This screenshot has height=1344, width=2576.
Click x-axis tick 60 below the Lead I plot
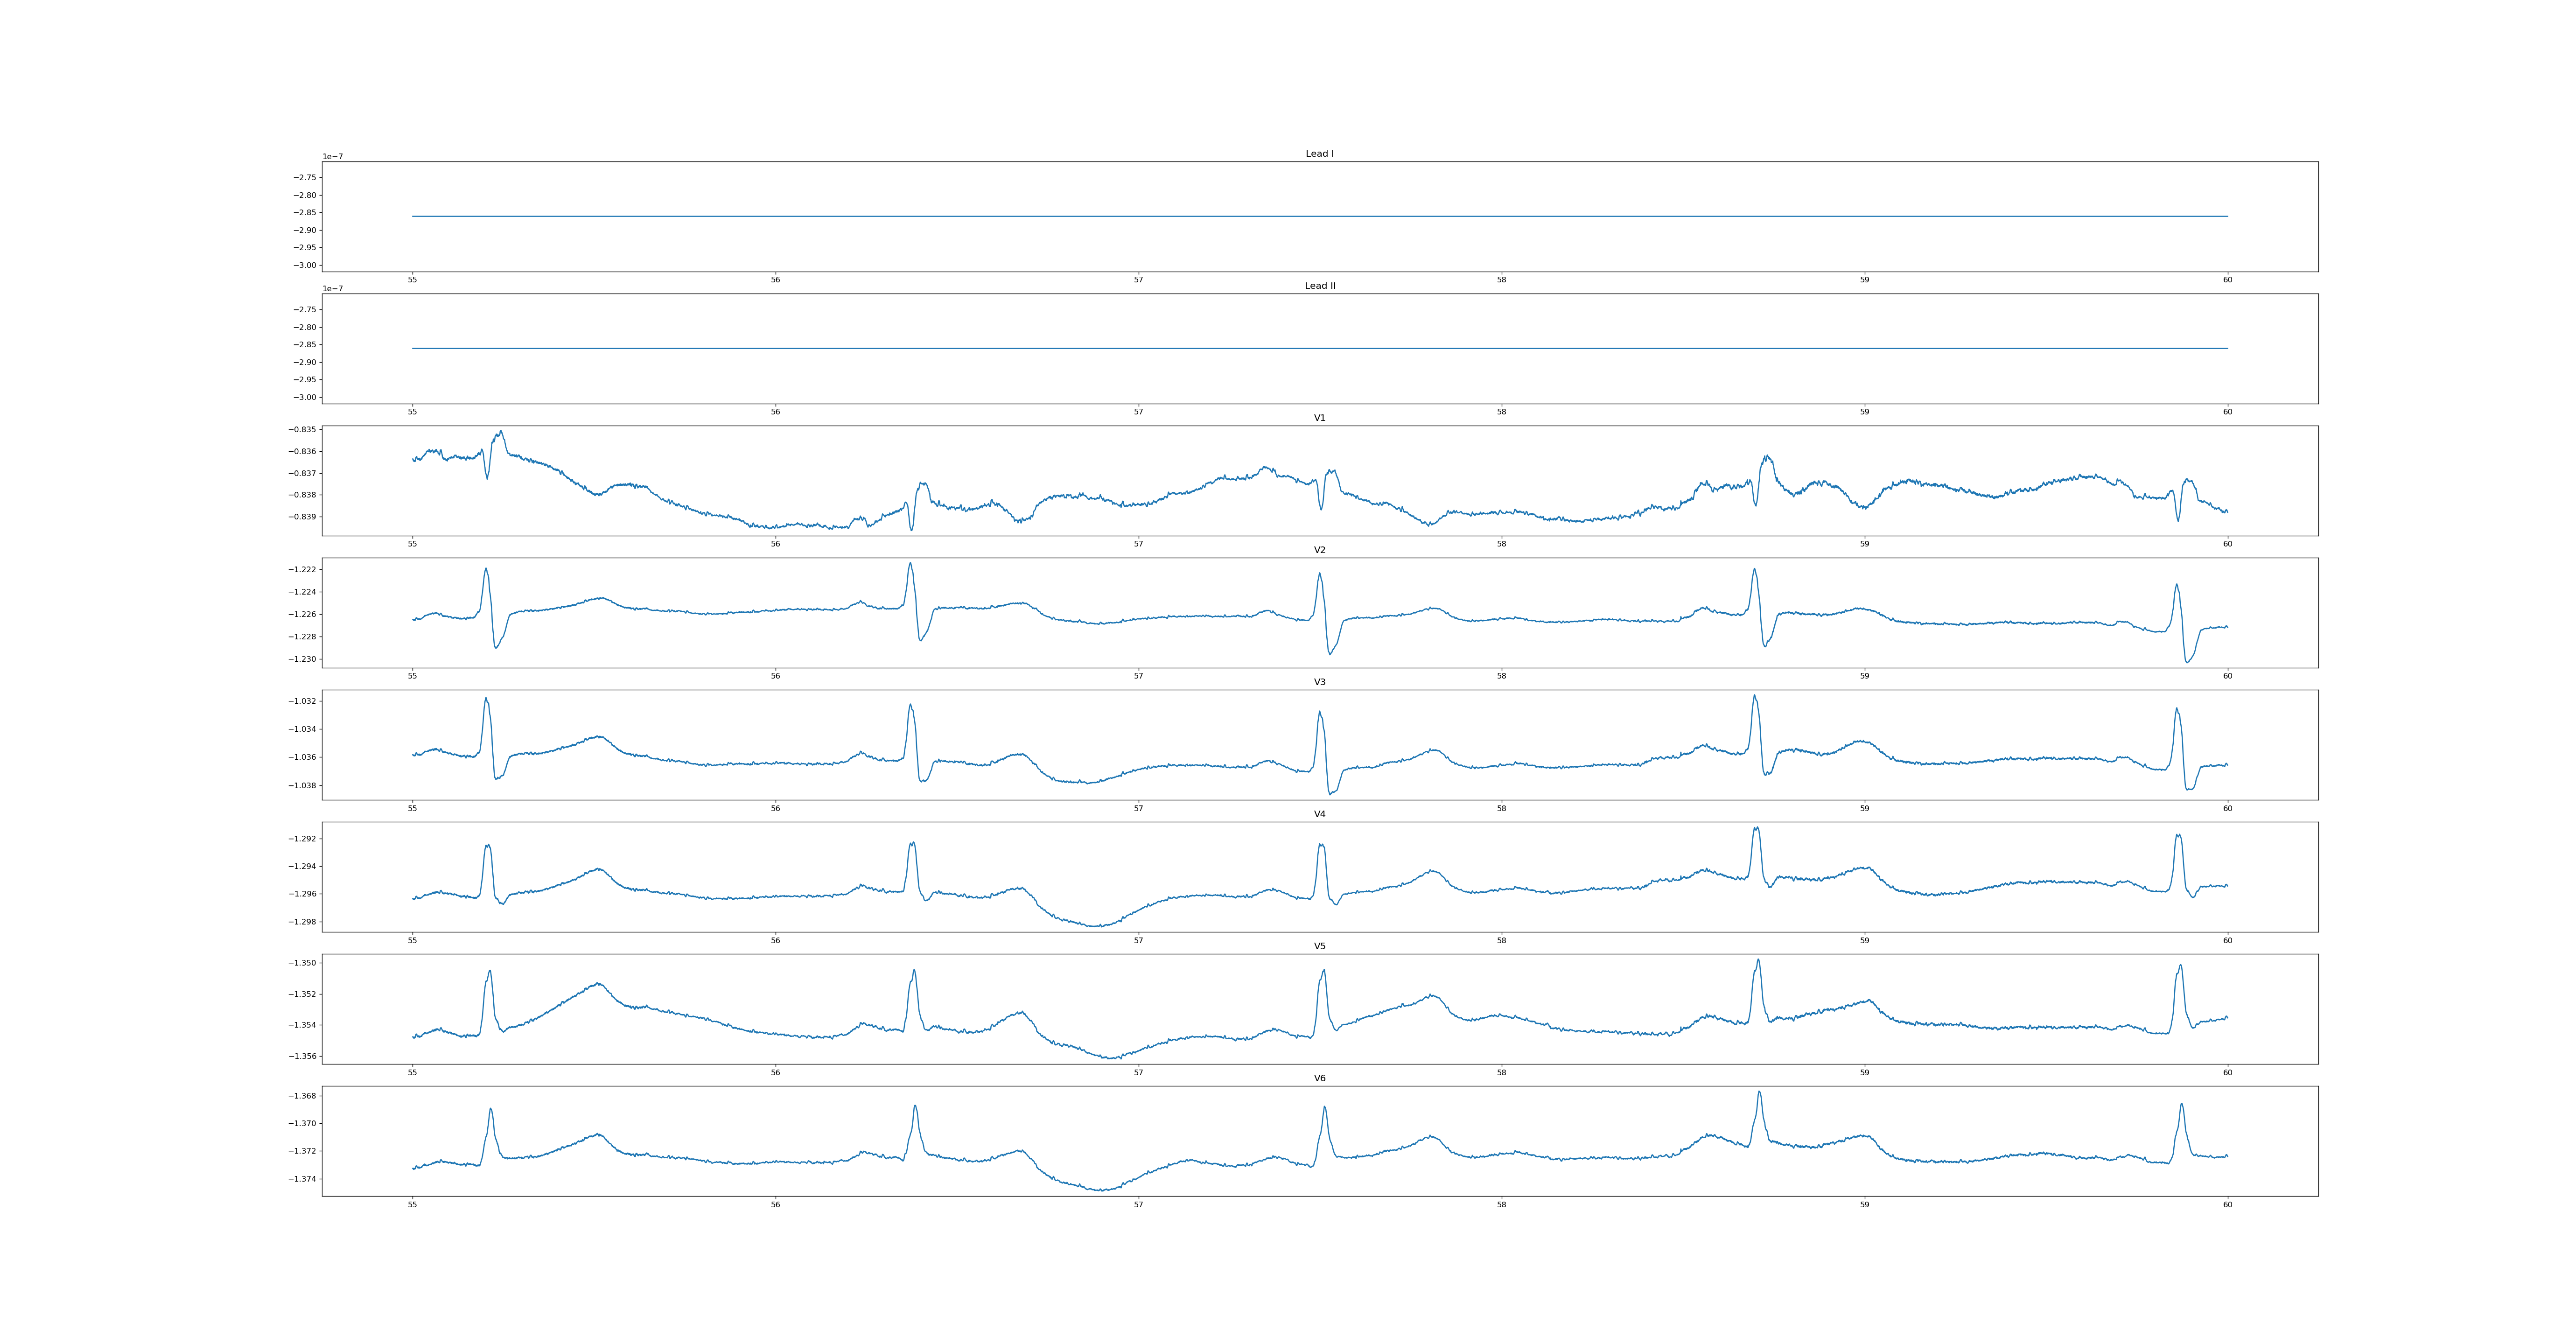(2227, 280)
